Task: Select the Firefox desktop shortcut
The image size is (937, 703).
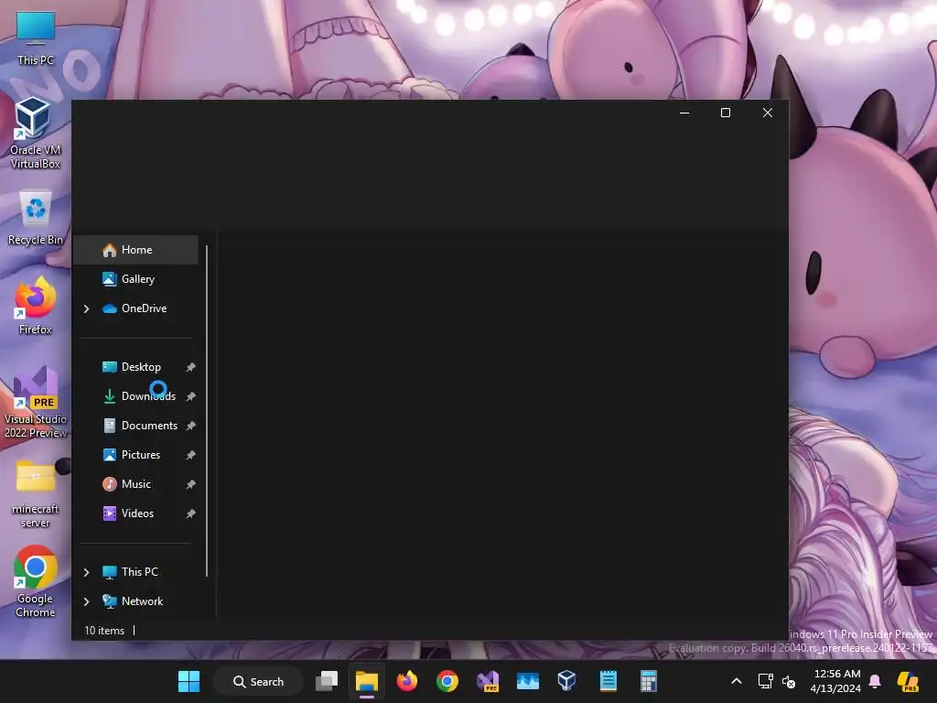Action: (x=36, y=306)
